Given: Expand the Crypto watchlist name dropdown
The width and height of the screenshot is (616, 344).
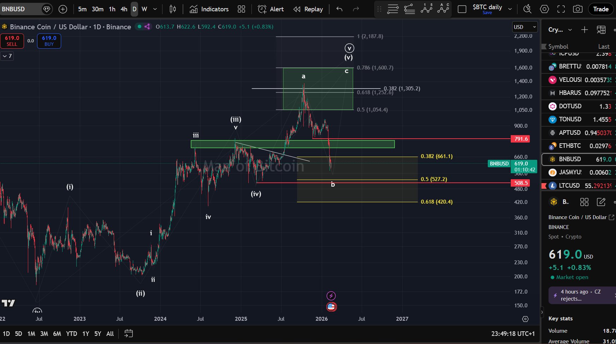Looking at the screenshot, I should point(560,30).
